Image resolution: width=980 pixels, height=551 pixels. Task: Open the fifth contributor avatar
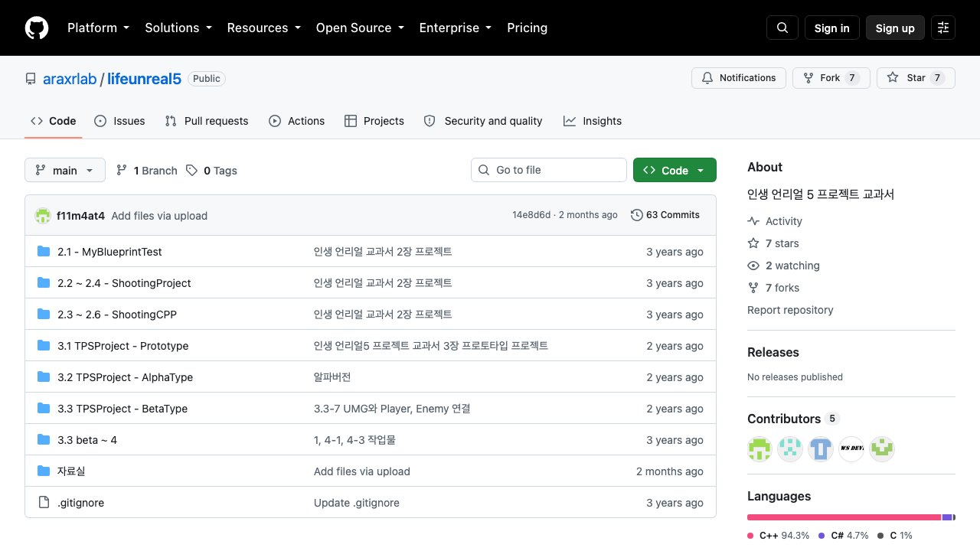click(x=882, y=449)
